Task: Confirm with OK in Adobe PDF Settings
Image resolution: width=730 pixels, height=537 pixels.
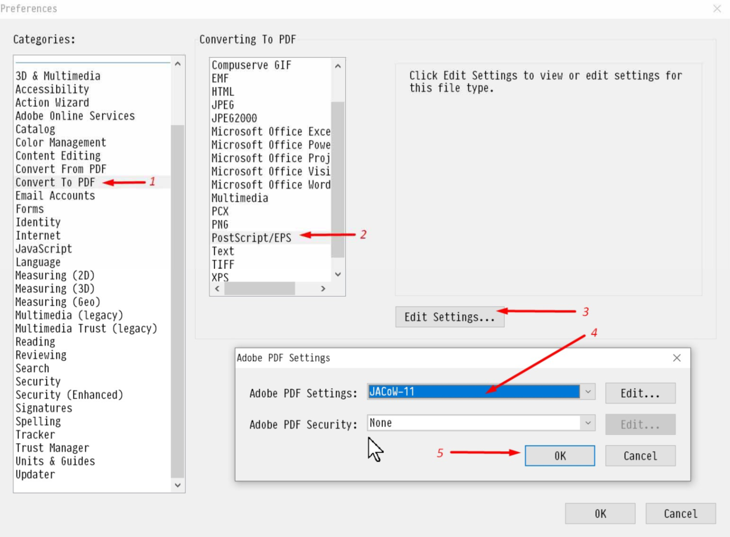Action: [559, 456]
